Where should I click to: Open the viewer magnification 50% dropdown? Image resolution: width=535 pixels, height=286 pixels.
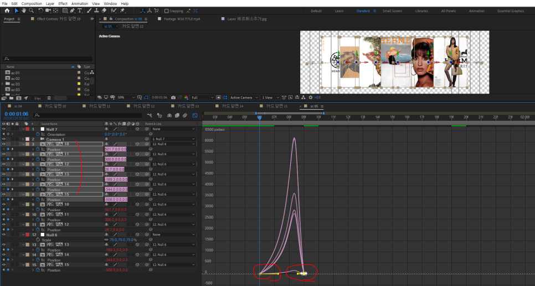(x=126, y=97)
